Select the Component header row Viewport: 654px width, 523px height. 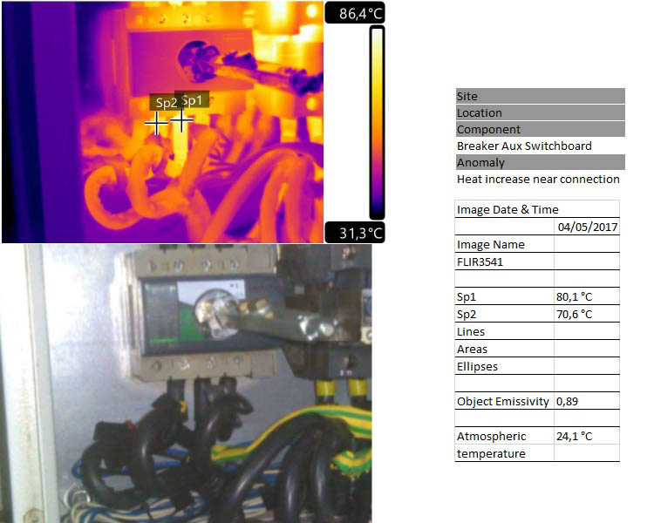point(540,129)
